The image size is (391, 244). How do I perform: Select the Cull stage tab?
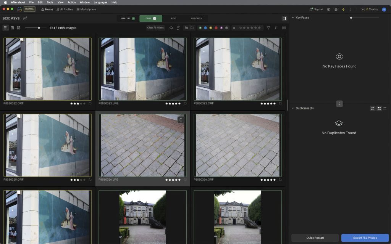pyautogui.click(x=151, y=18)
